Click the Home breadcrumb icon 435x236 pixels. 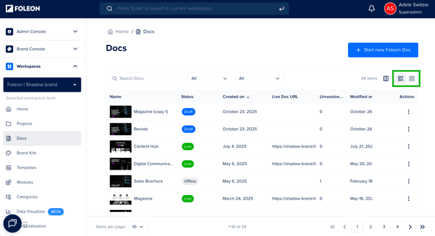pos(110,32)
